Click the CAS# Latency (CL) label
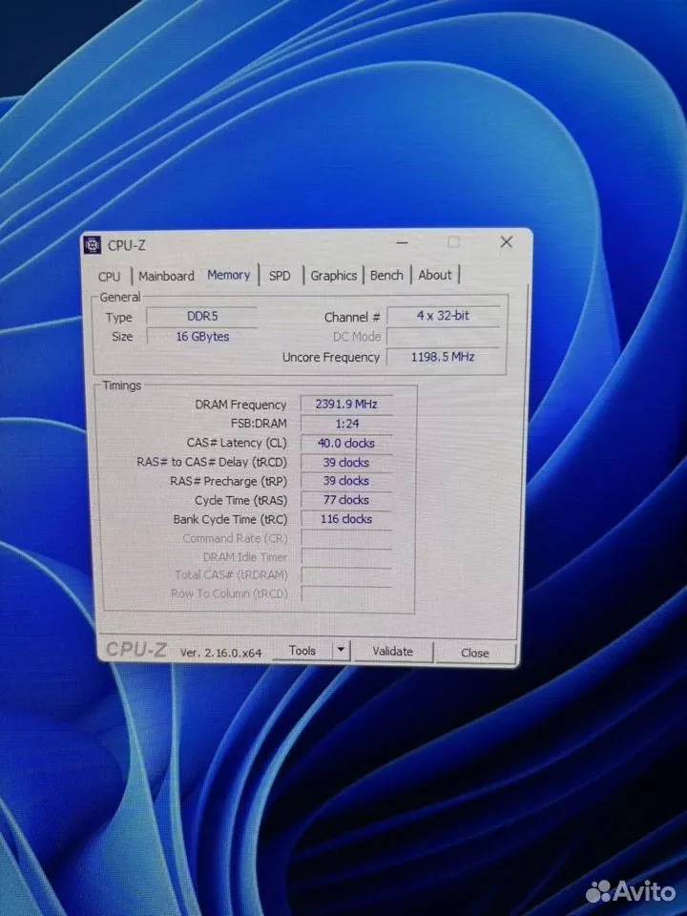Screen dimensions: 687x916 click(x=237, y=443)
